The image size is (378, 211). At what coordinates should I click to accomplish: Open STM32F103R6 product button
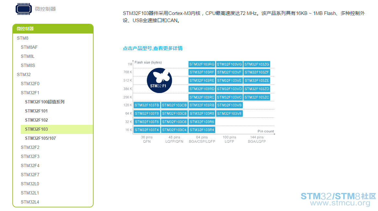[202, 122]
